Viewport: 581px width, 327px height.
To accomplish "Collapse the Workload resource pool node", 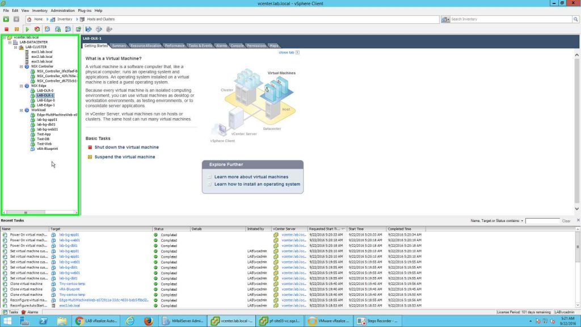I will coord(22,110).
